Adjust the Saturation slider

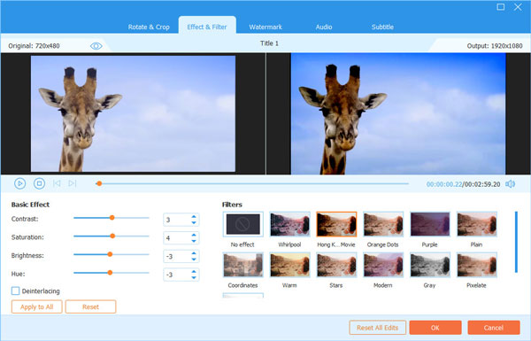(112, 236)
